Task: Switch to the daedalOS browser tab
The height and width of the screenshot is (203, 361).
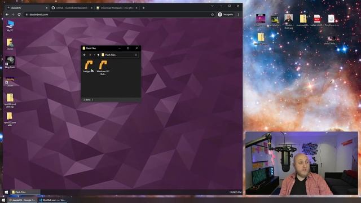Action: click(x=27, y=8)
